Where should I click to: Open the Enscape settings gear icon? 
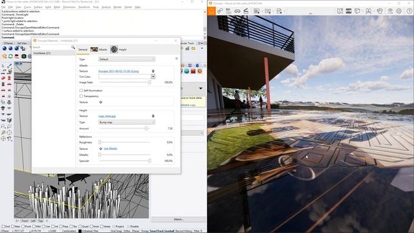pyautogui.click(x=399, y=11)
